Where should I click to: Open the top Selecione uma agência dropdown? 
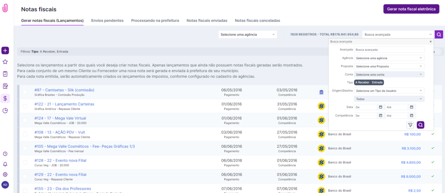pos(248,35)
